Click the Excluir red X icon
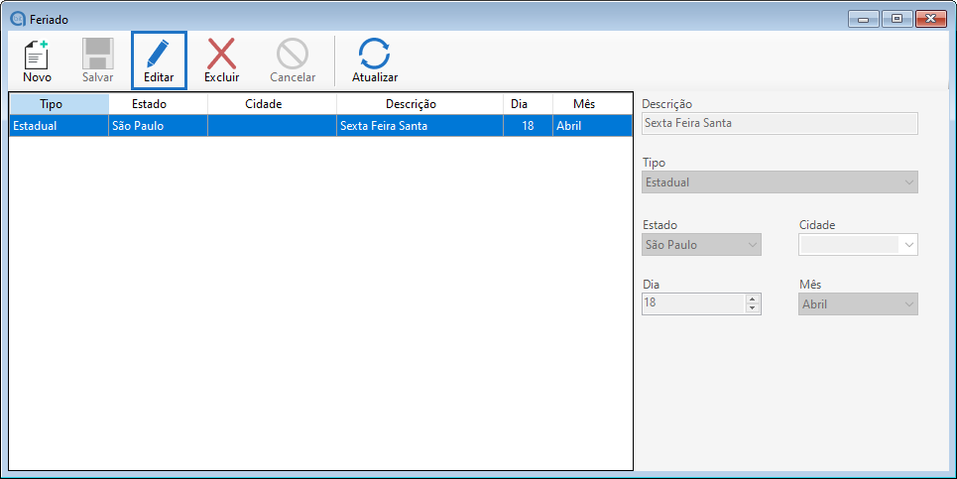Screen dimensions: 957x479 coord(221,55)
